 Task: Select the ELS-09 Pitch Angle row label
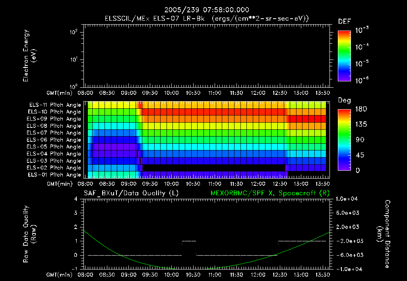[54, 119]
